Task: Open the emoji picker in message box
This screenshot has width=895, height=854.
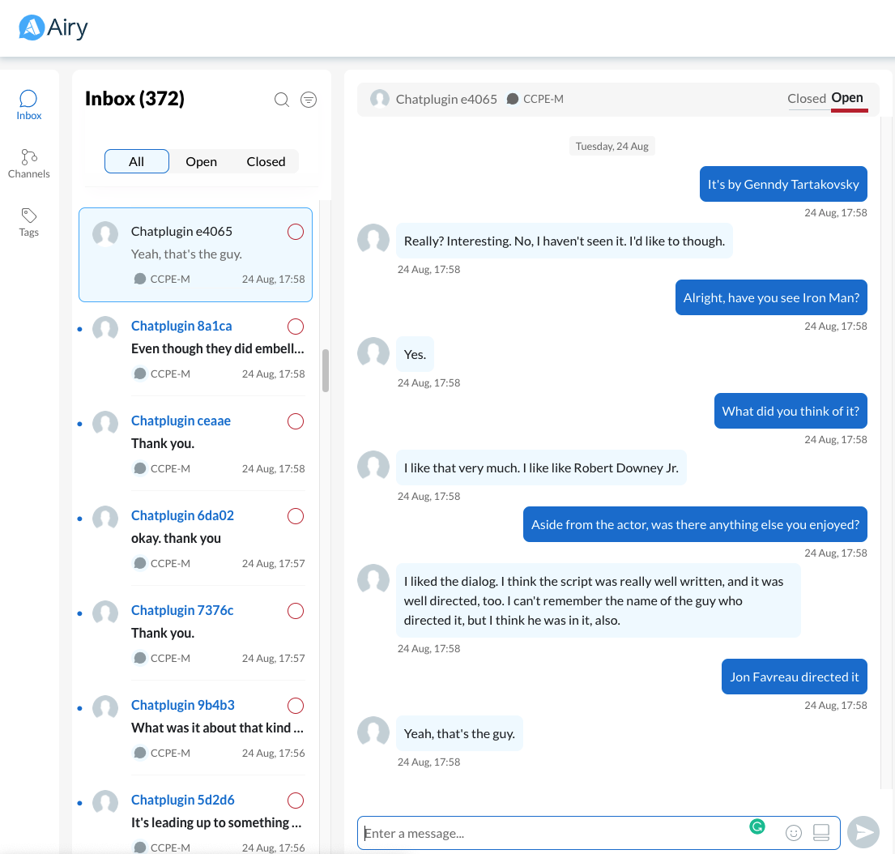Action: [794, 833]
